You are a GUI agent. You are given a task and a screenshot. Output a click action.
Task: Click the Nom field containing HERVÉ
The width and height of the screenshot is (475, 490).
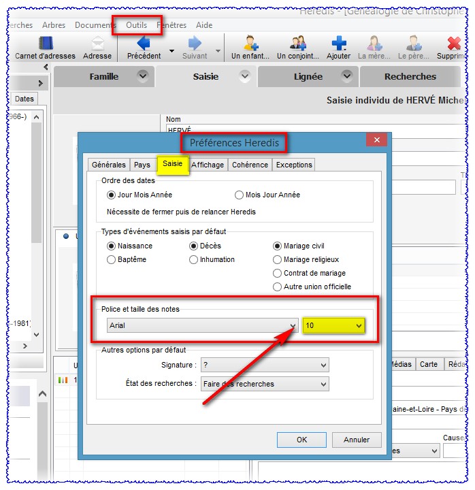coord(316,129)
